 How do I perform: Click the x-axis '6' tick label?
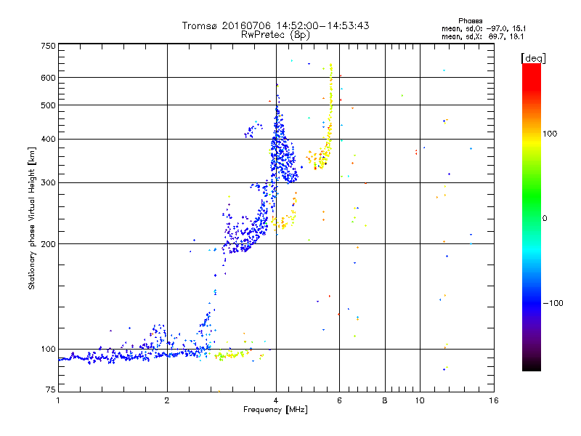tap(339, 400)
